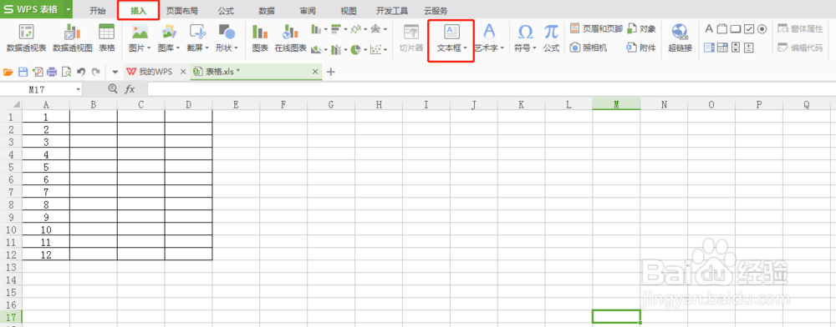Switch to the 开发工具 tab
The width and height of the screenshot is (836, 327).
392,11
